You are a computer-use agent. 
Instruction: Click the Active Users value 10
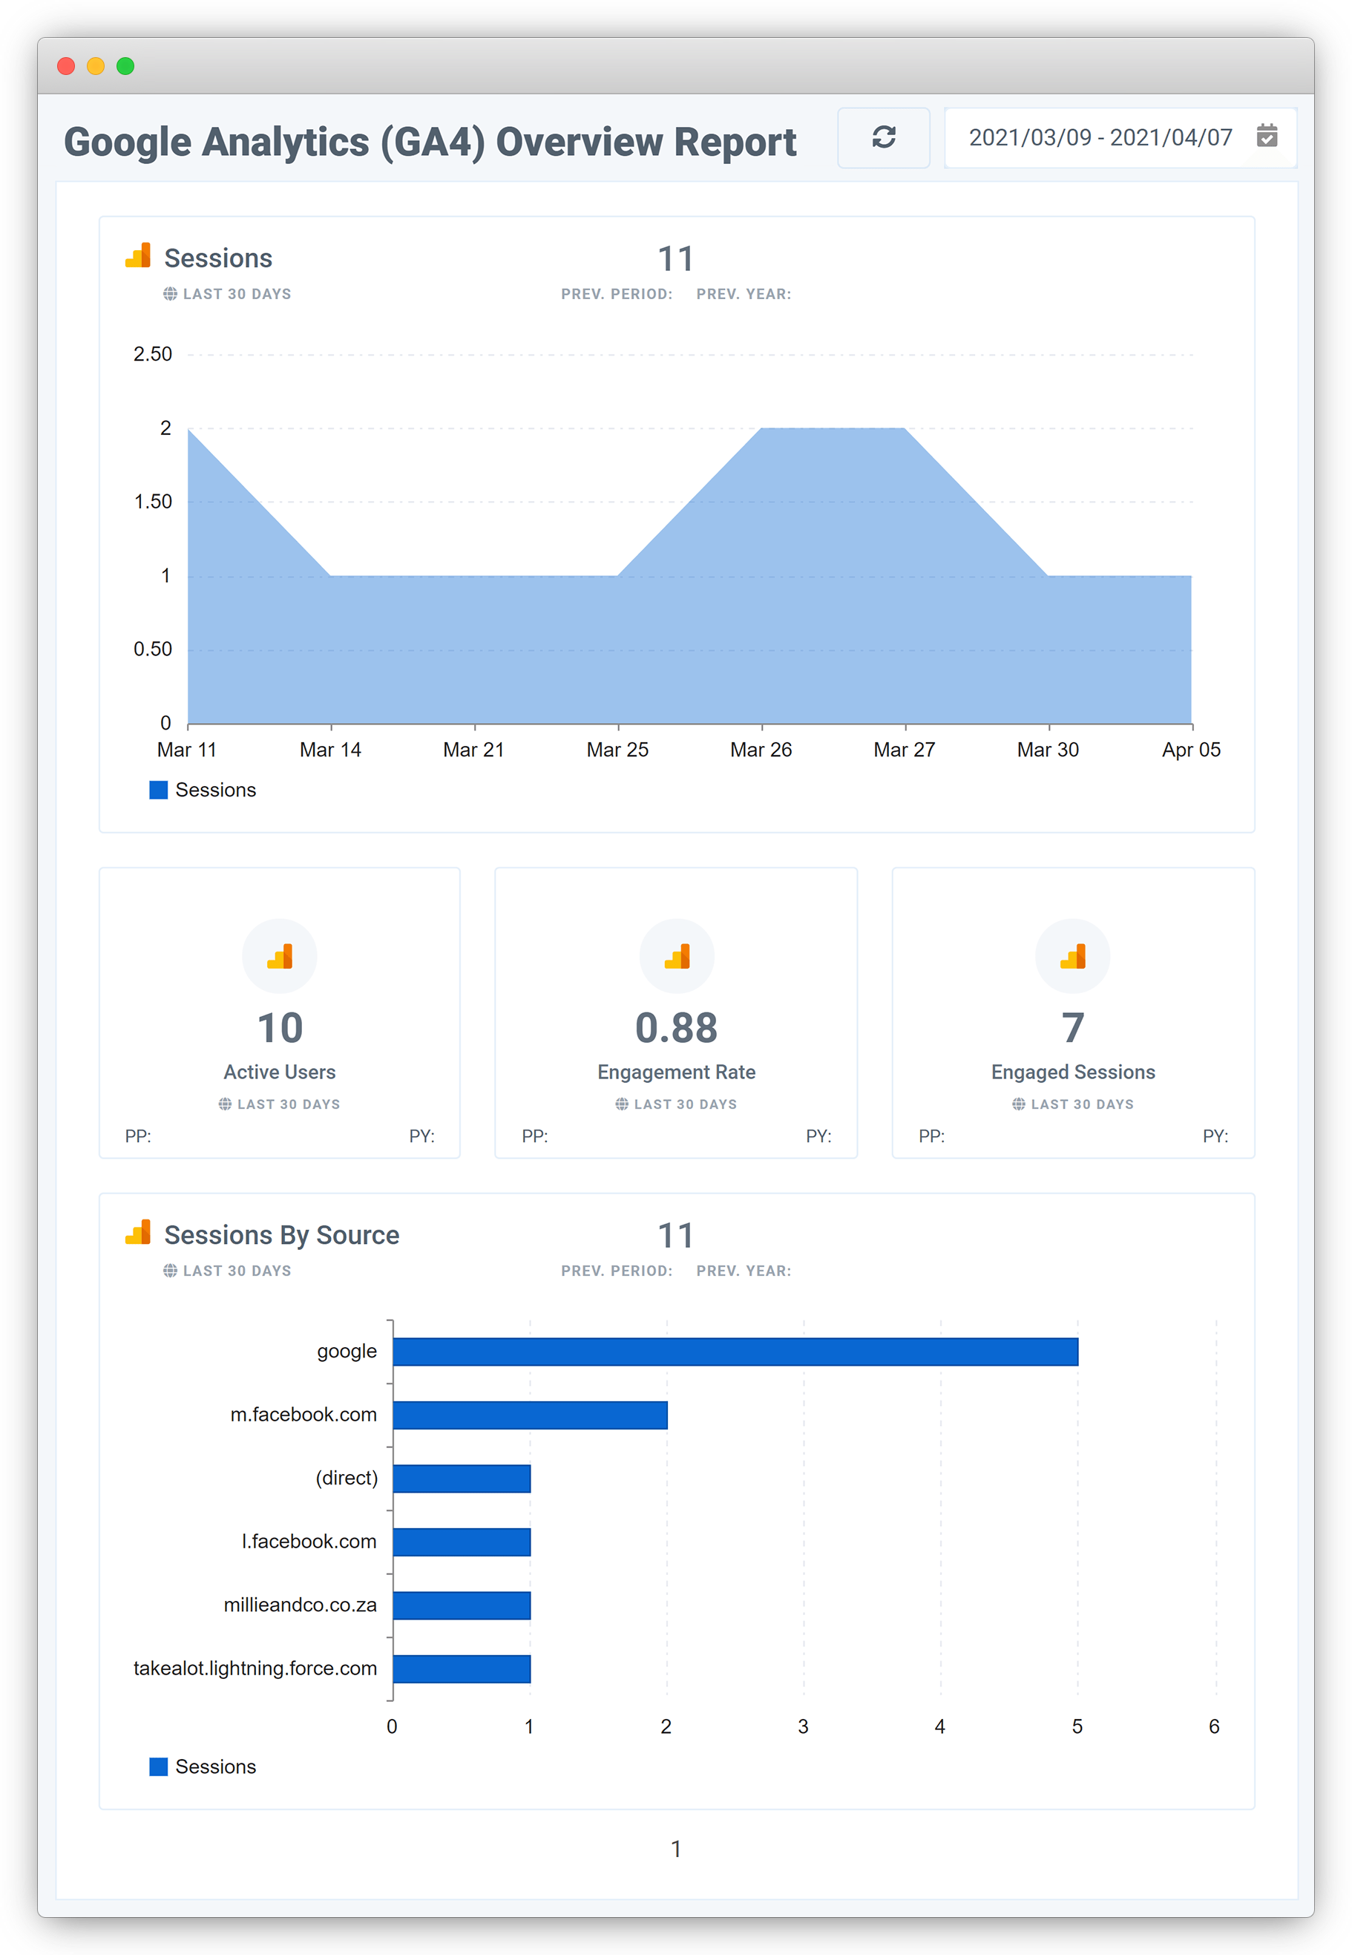tap(280, 1028)
